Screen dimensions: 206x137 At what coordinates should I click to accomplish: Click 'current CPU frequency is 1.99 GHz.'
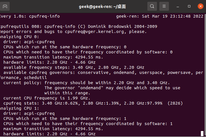coord(47,98)
